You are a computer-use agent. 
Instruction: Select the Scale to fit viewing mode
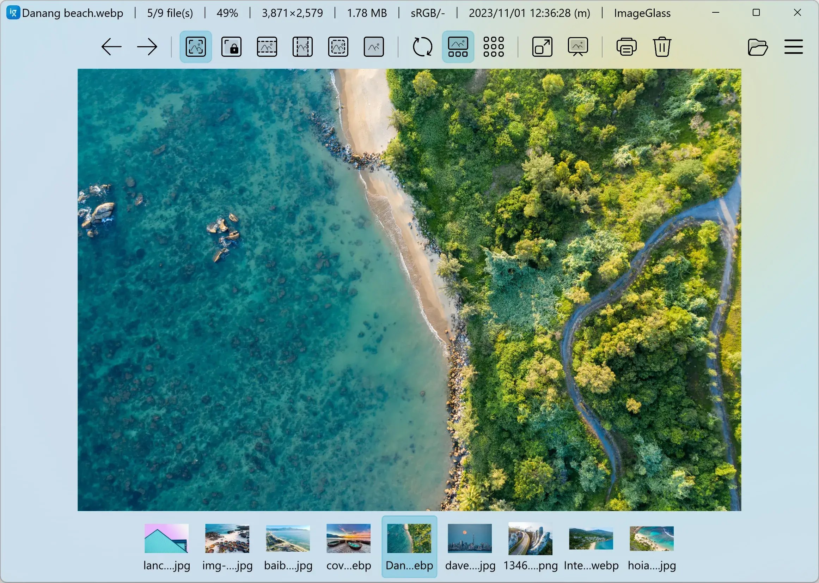click(337, 47)
